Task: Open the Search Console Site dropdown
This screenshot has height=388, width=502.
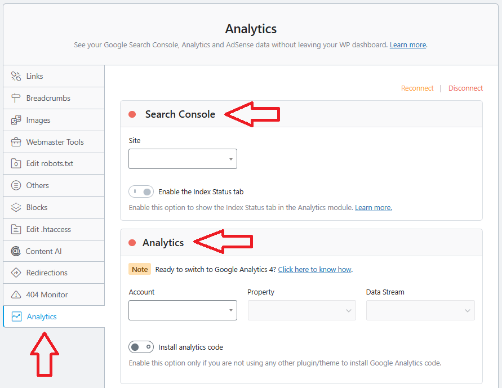Action: [x=183, y=159]
